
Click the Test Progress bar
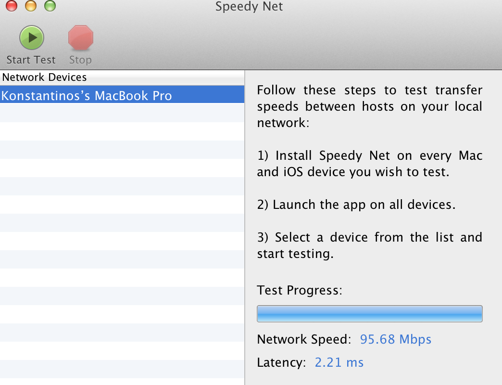369,314
